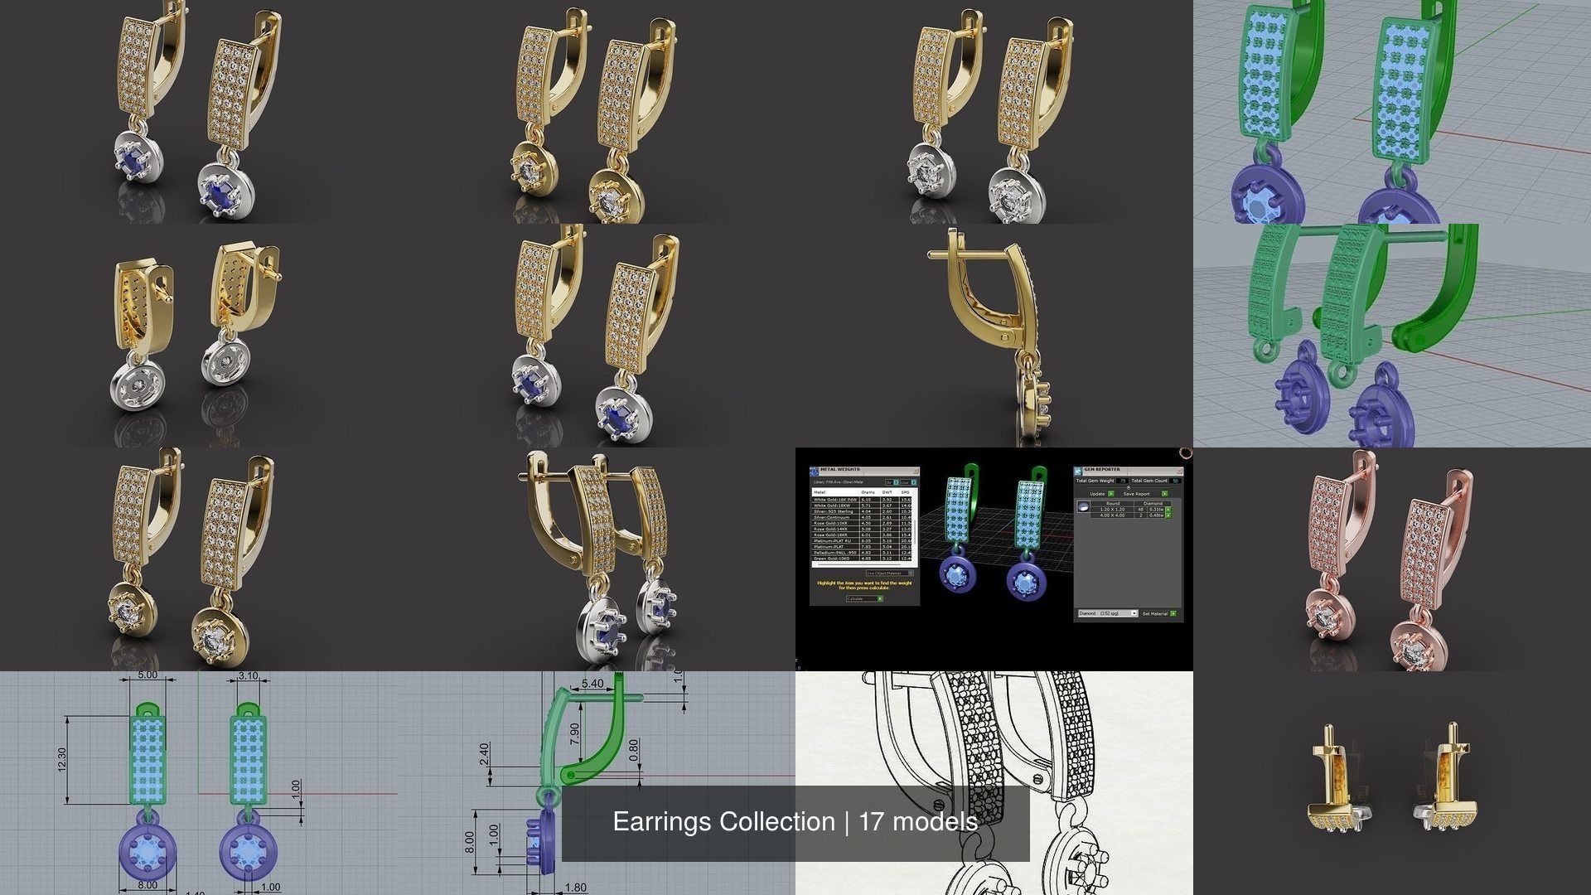The image size is (1591, 895).
Task: Click the 2.40 dimension label
Action: tap(485, 754)
